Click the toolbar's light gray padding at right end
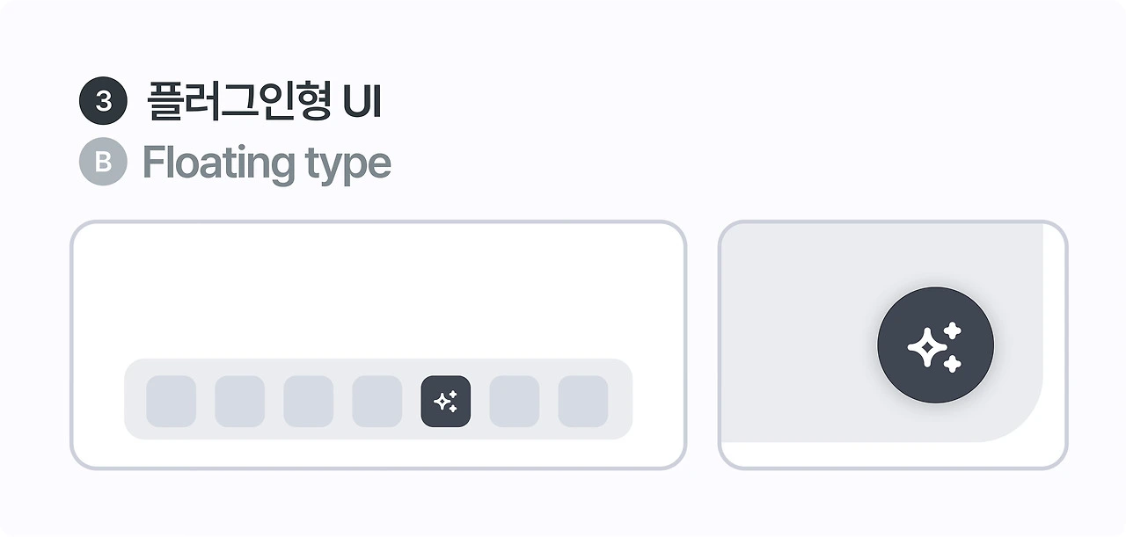Viewport: 1126px width, 537px height. (x=620, y=402)
